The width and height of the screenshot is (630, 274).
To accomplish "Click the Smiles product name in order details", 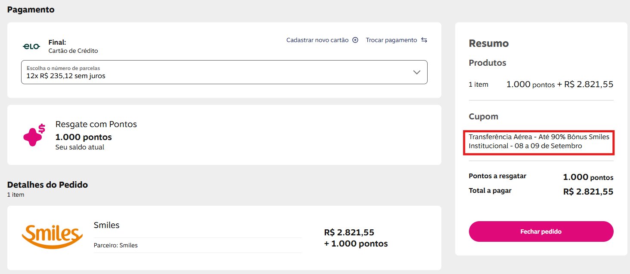I will pos(106,225).
